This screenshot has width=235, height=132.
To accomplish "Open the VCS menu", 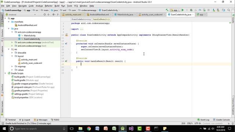I will tap(76, 6).
